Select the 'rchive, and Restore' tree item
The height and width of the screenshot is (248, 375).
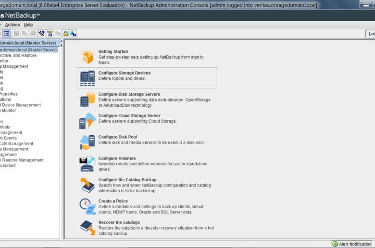18,55
